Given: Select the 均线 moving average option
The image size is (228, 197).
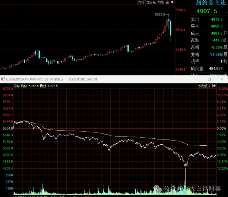Looking at the screenshot, I should [161, 2].
